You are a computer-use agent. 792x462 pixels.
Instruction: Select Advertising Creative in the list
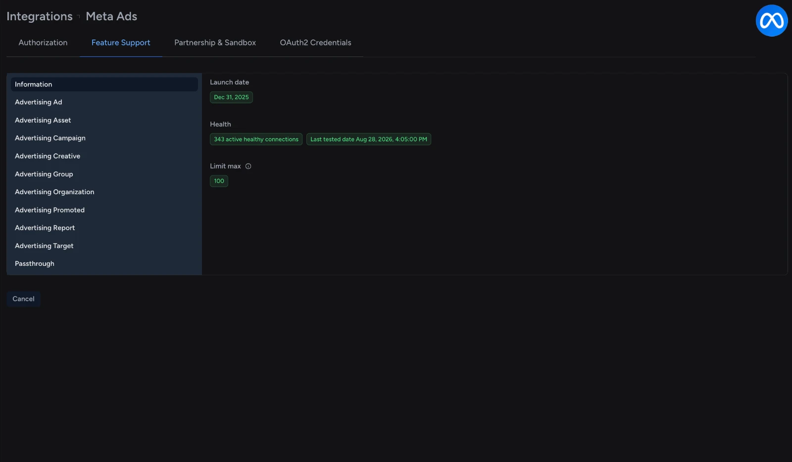coord(104,156)
